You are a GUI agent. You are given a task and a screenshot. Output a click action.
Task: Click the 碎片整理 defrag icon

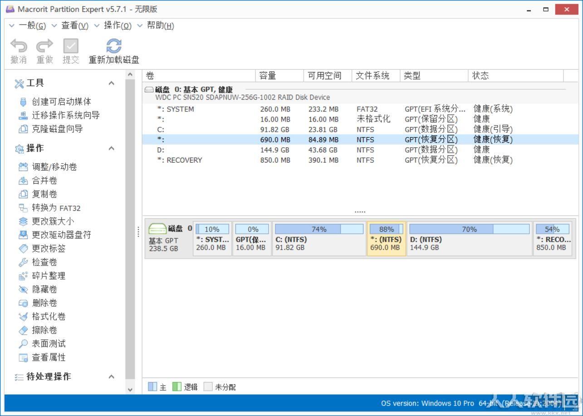[23, 276]
